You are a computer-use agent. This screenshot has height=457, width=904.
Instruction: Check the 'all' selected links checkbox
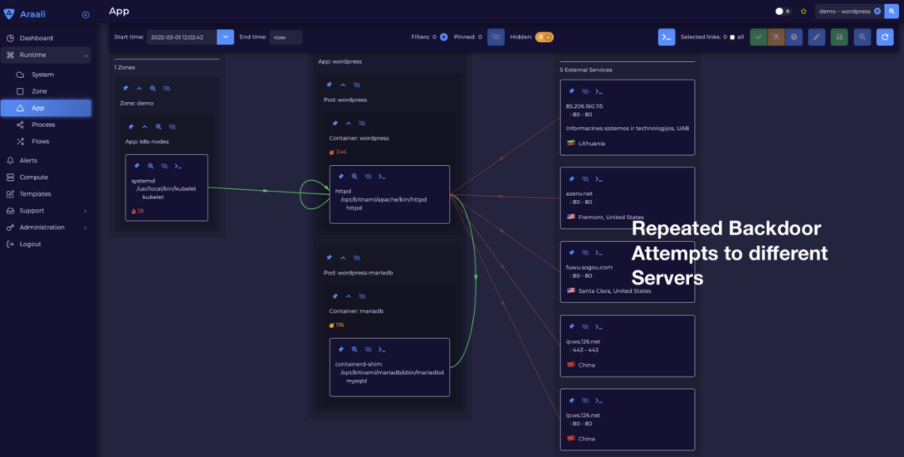coord(732,37)
